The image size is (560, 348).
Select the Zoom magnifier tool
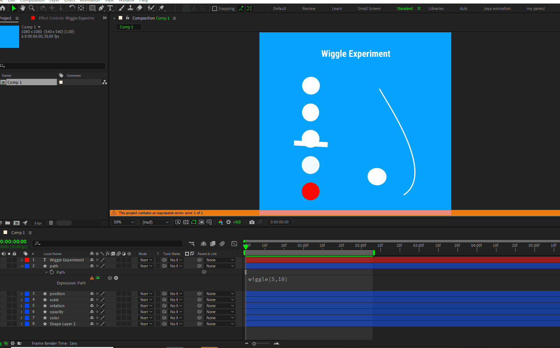(x=32, y=8)
